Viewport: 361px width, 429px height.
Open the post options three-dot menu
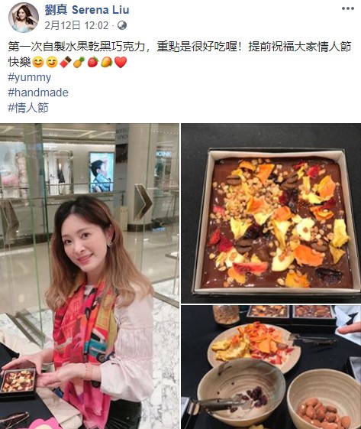pos(347,8)
